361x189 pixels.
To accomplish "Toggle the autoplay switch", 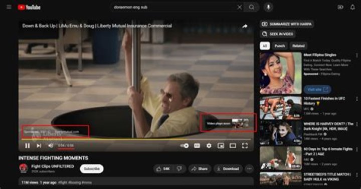I will [185, 145].
